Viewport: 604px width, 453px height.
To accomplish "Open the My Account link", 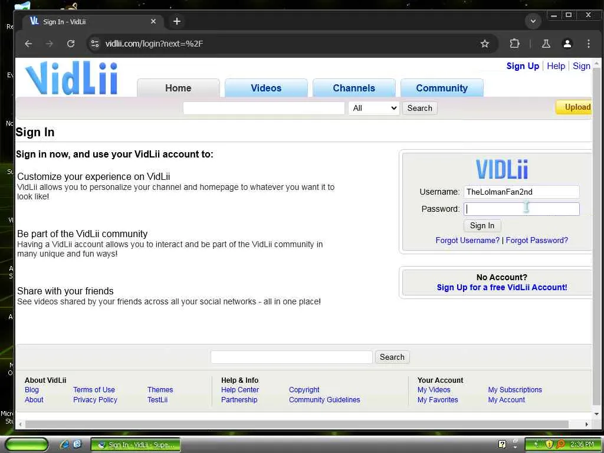I will 507,400.
